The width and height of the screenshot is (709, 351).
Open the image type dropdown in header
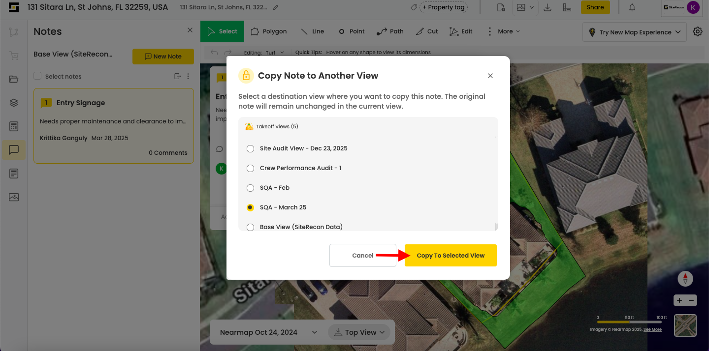(525, 7)
